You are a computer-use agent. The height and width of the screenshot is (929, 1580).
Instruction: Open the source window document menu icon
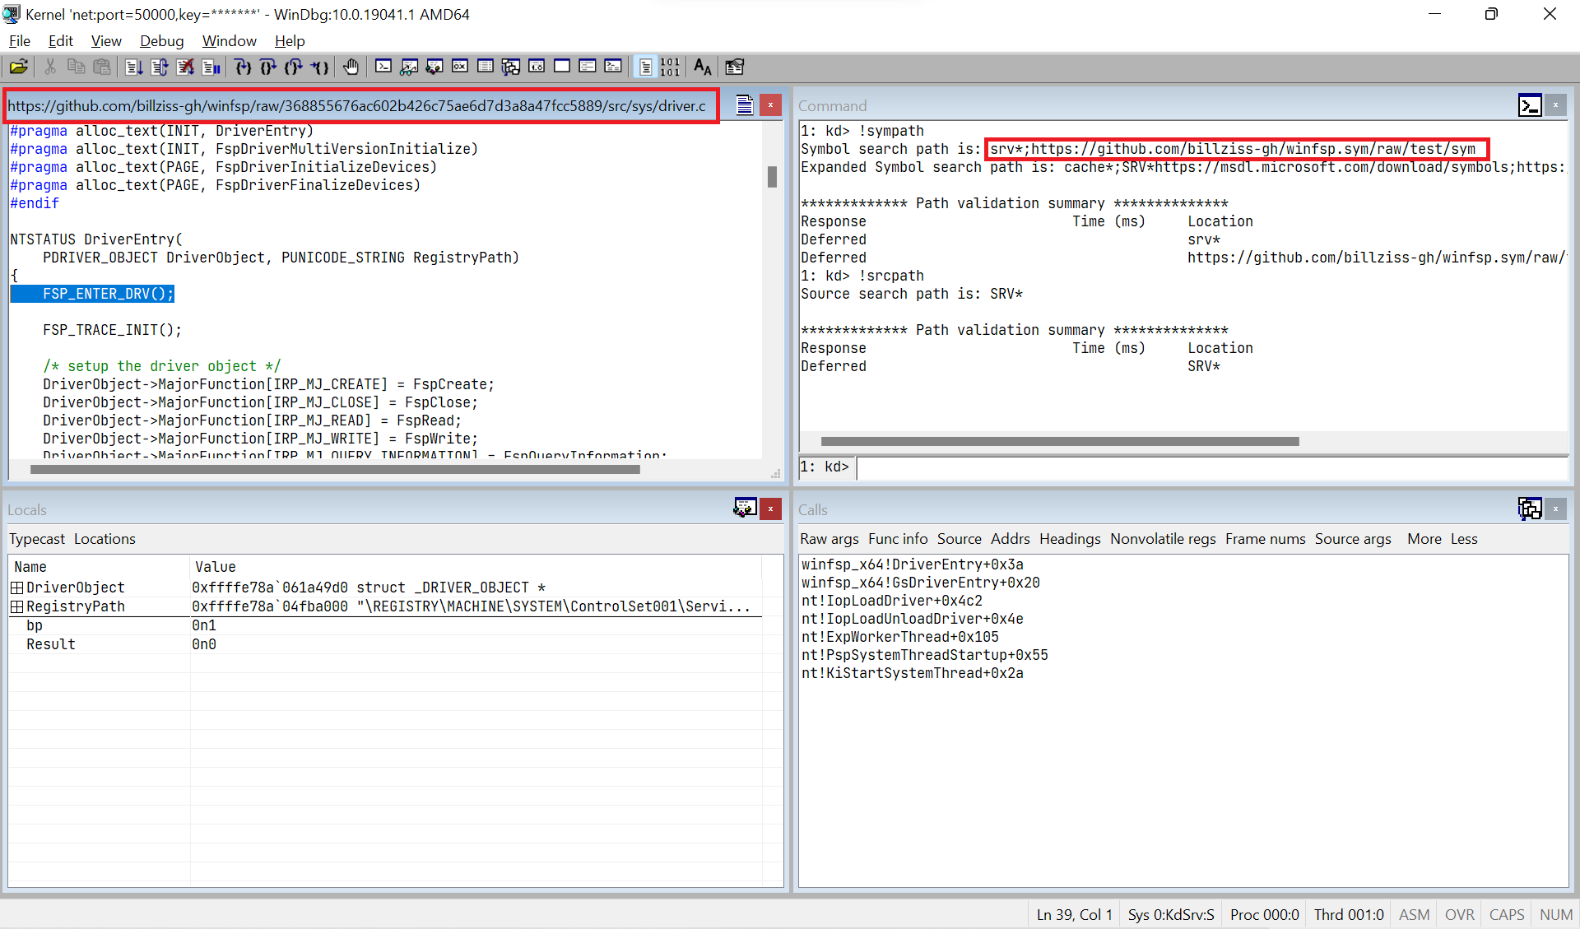(x=744, y=105)
